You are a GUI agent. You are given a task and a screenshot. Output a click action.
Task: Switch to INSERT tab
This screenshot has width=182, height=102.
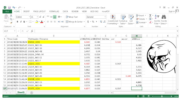point(26,11)
